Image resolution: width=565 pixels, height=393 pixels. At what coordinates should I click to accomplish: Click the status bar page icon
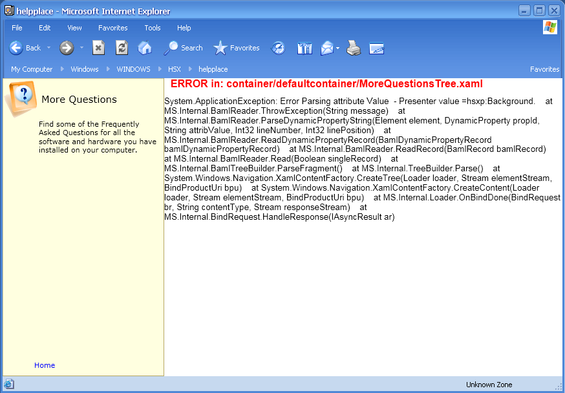coord(9,385)
